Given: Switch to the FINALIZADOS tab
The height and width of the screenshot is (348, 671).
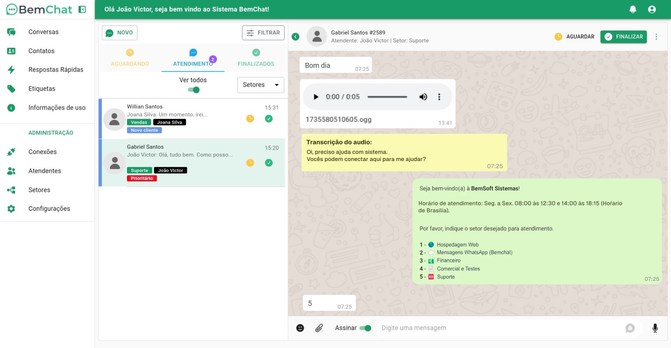Looking at the screenshot, I should click(256, 58).
